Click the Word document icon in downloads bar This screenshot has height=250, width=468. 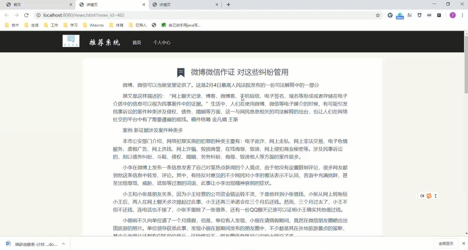(9, 244)
